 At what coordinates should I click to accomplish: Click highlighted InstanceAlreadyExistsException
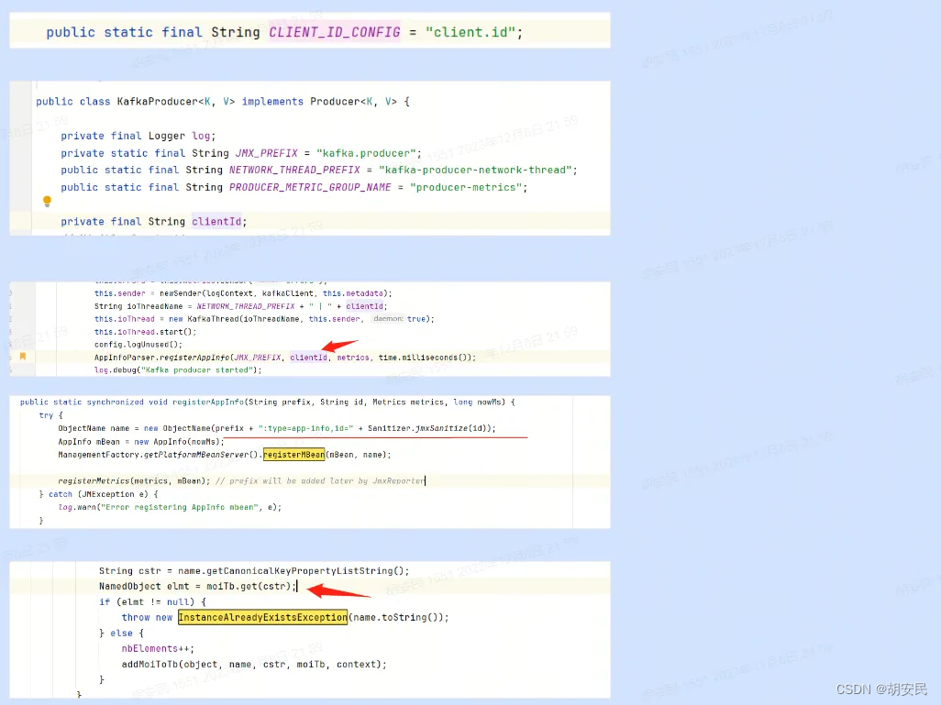262,617
